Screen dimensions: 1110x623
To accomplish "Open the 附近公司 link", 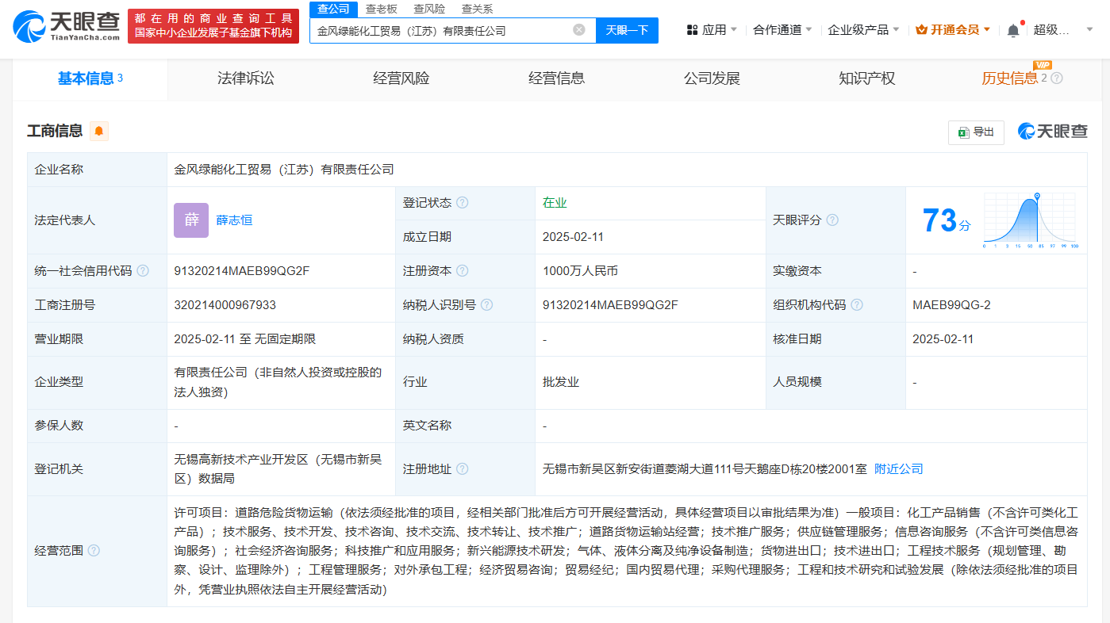I will (898, 468).
